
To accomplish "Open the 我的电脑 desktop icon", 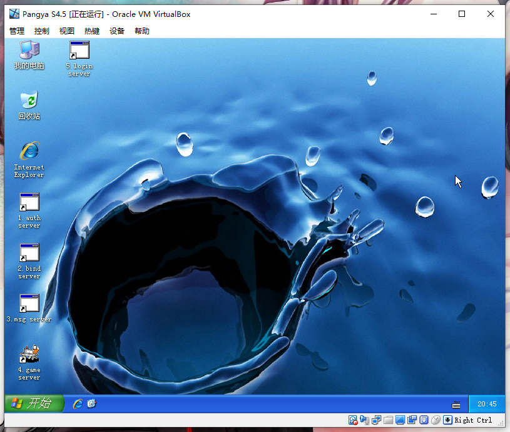I will tap(29, 55).
